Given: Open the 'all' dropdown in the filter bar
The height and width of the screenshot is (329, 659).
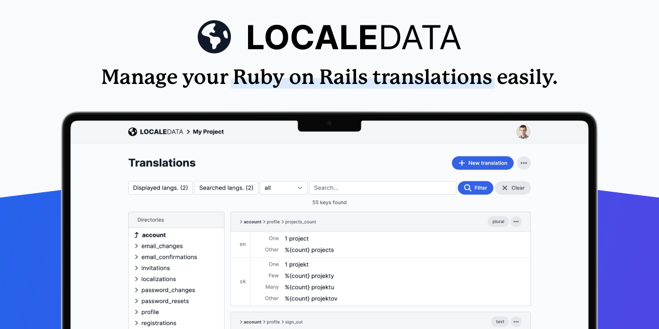Looking at the screenshot, I should coord(283,188).
